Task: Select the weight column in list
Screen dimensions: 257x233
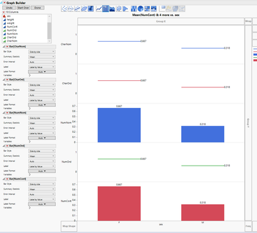Action: click(10, 23)
